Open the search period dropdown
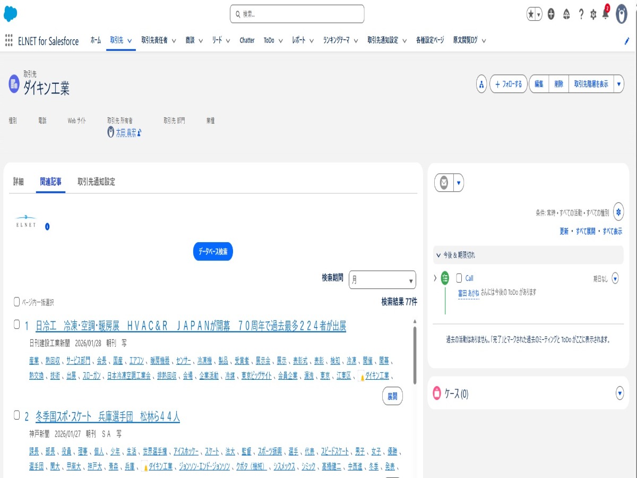Viewport: 637px width, 478px height. pyautogui.click(x=382, y=280)
